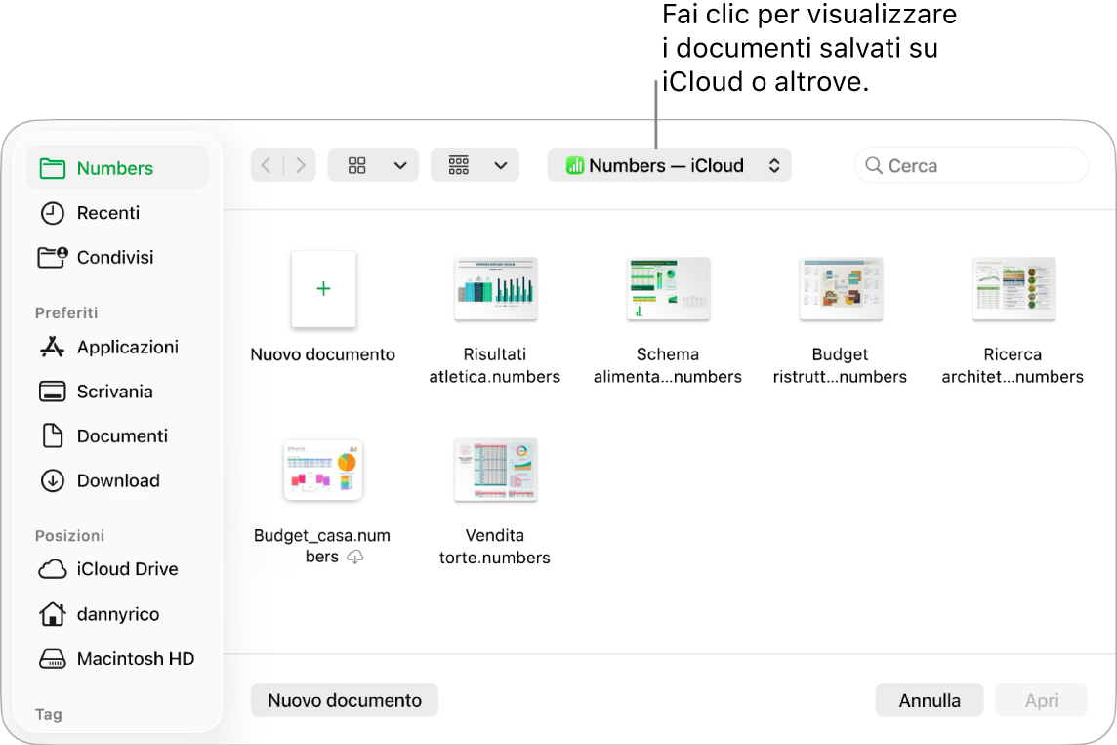
Task: Go to Applicazioni via its sidebar icon
Action: pyautogui.click(x=52, y=347)
